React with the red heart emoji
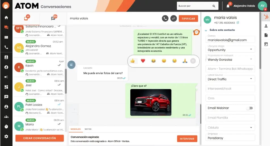 (143, 61)
